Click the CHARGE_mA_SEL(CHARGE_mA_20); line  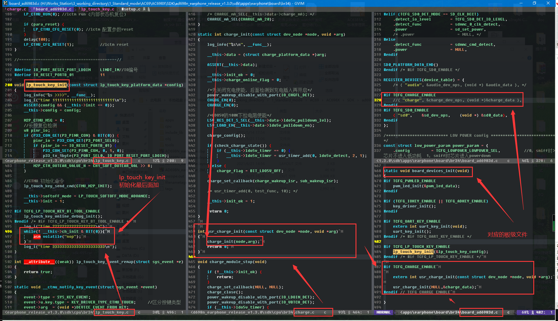coord(241,19)
